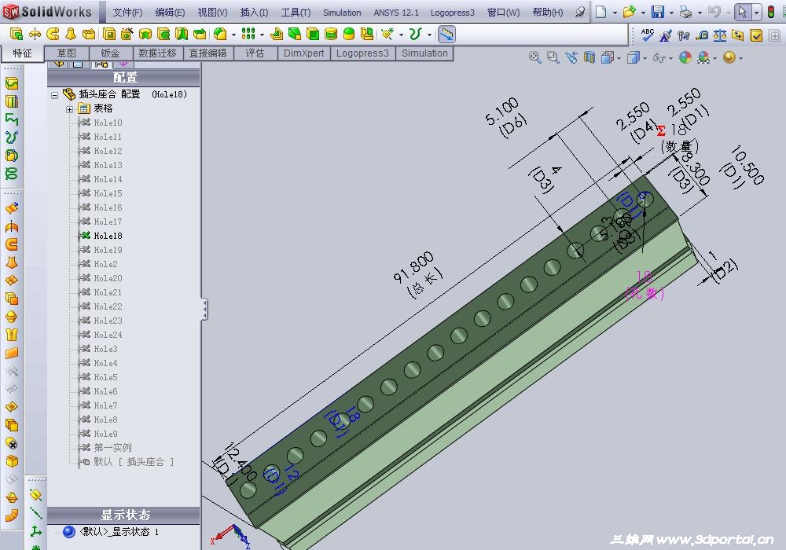This screenshot has width=786, height=550.
Task: Open dropdown next to Open folder
Action: [643, 13]
